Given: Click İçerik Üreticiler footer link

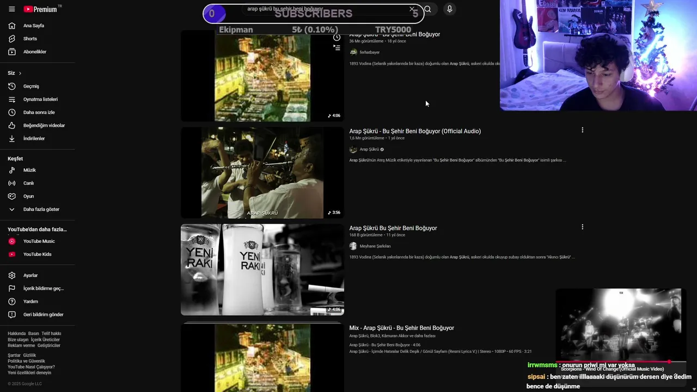Looking at the screenshot, I should point(45,340).
